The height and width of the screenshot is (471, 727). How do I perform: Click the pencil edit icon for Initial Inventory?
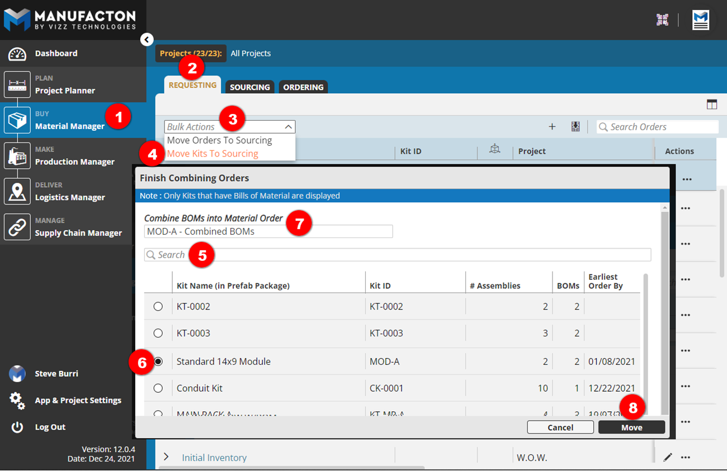coord(667,458)
